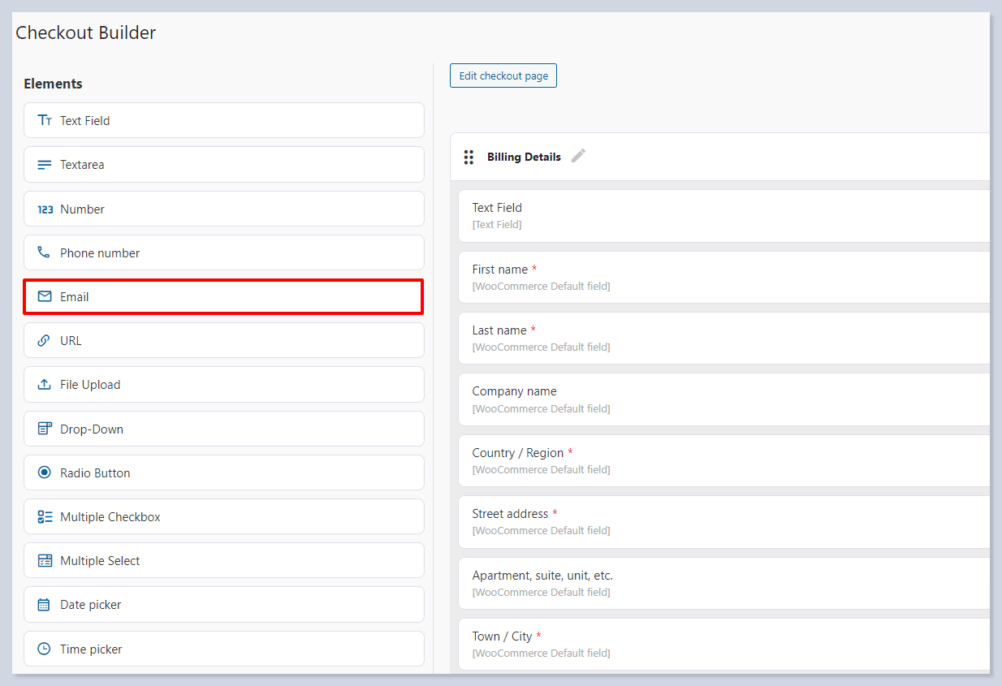This screenshot has width=1002, height=686.
Task: Click the Email envelope icon
Action: (45, 296)
